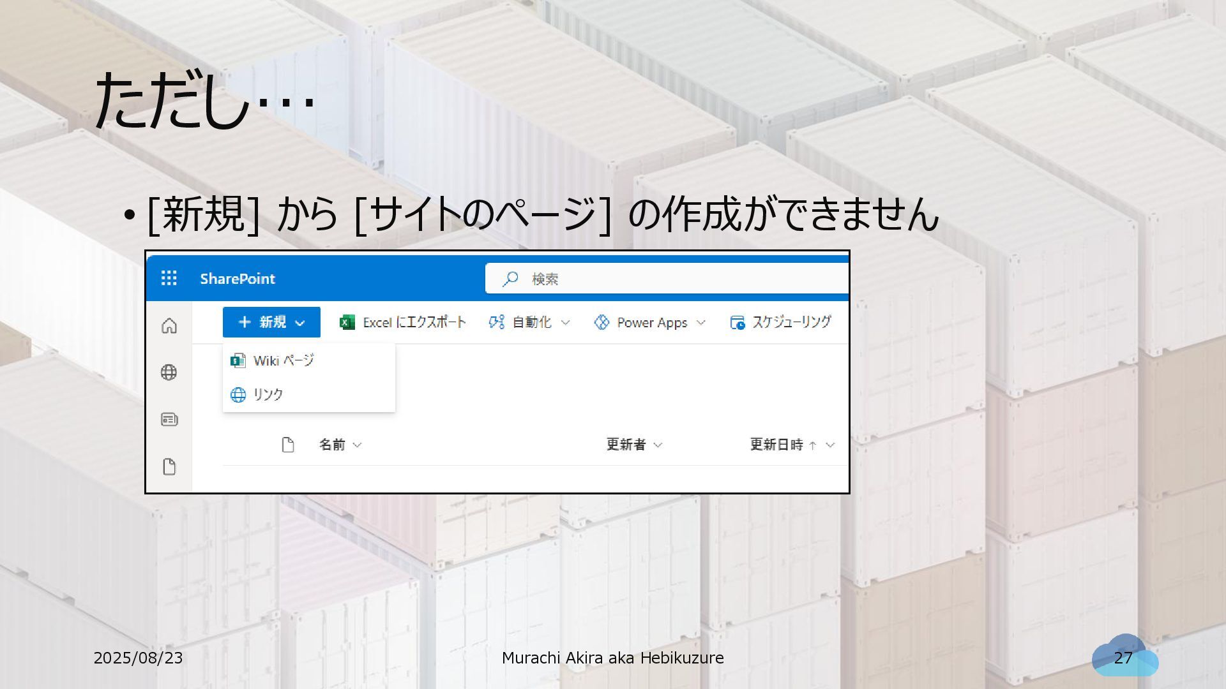Open the 自動化 menu
This screenshot has width=1226, height=689.
(x=529, y=322)
